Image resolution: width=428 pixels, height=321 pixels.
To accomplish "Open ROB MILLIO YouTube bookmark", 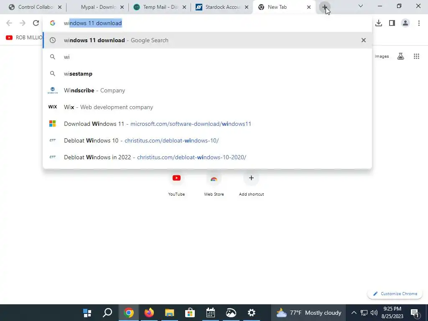I will [24, 38].
